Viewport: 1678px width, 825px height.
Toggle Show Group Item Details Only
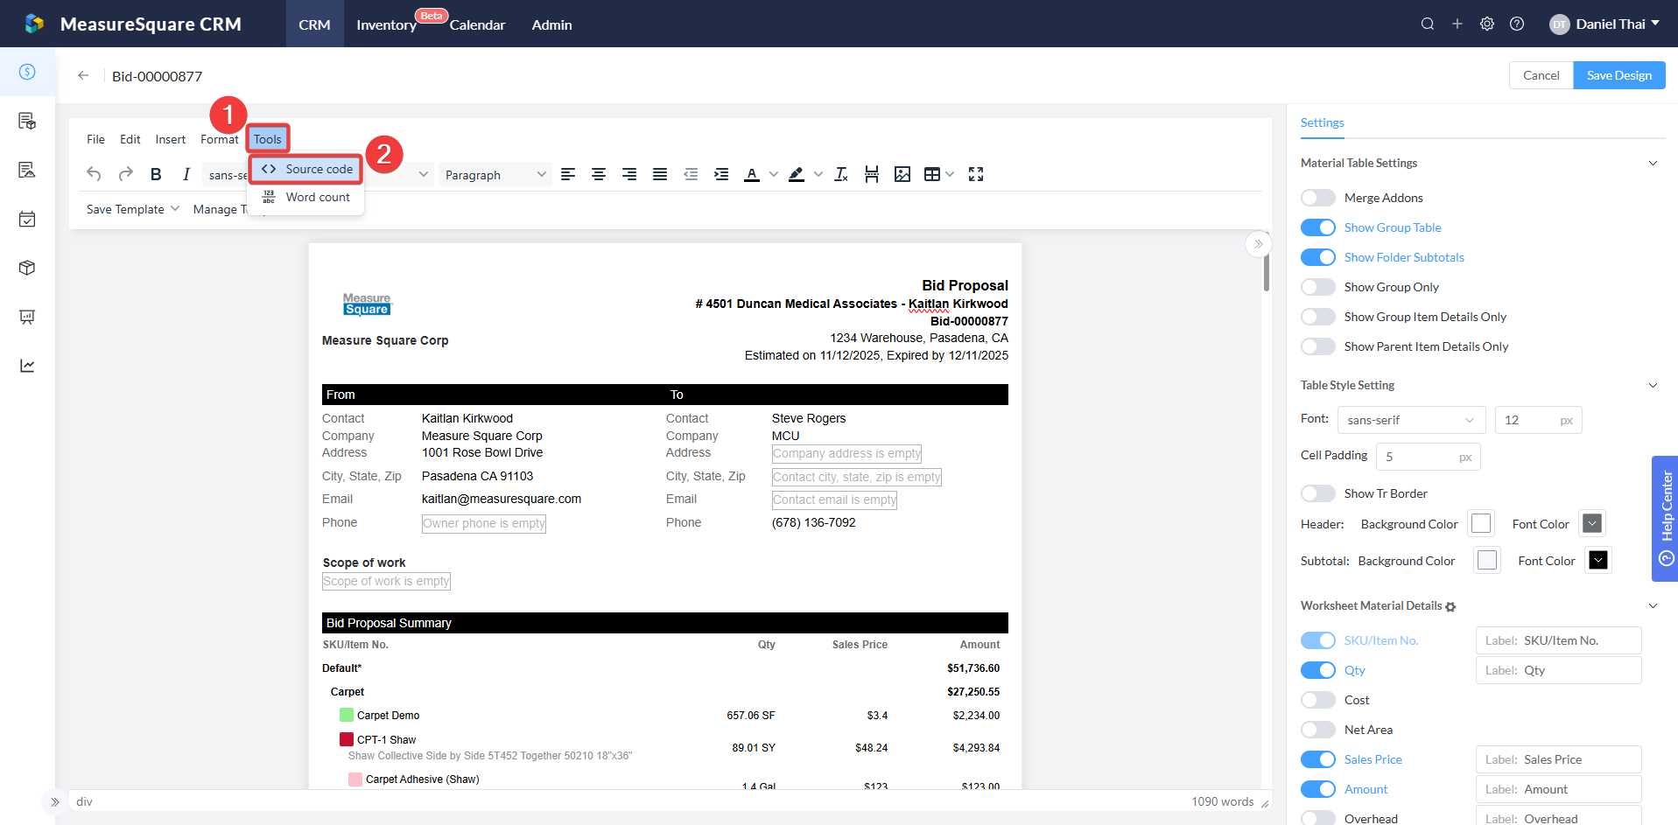coord(1318,317)
